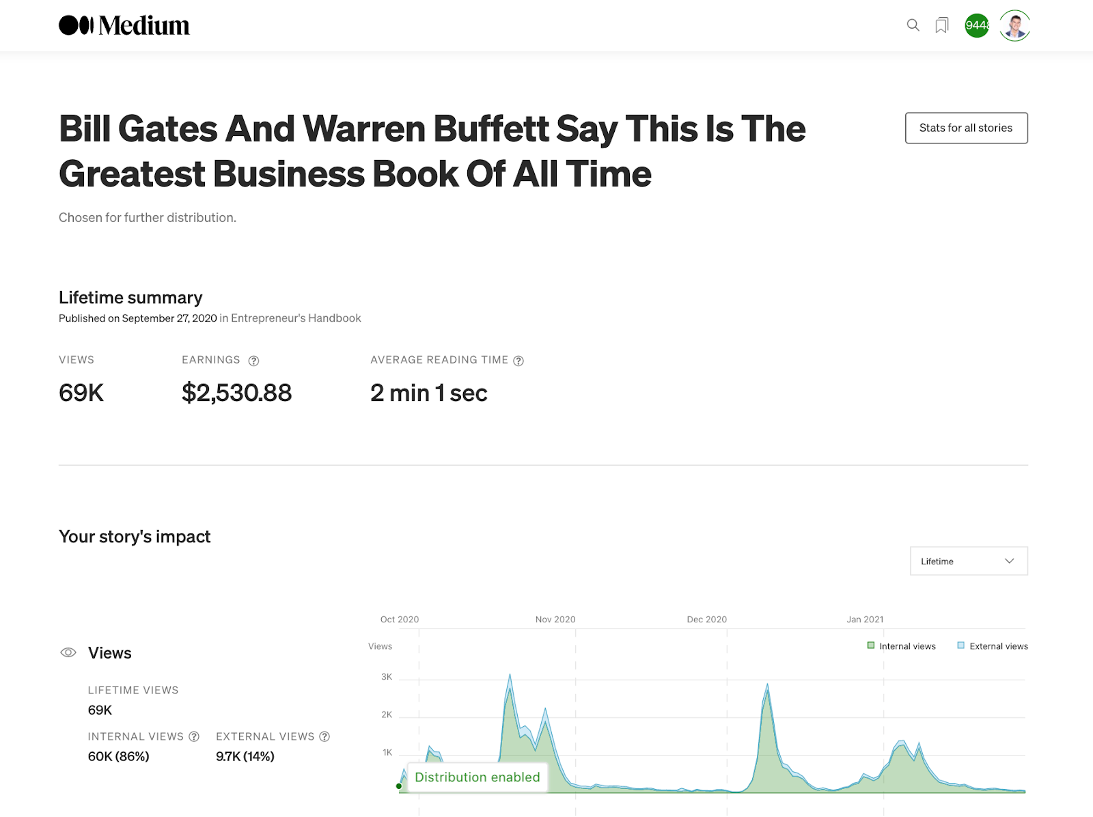Open the Entrepreneur's Handbook publication link
The image size is (1093, 817).
point(296,318)
